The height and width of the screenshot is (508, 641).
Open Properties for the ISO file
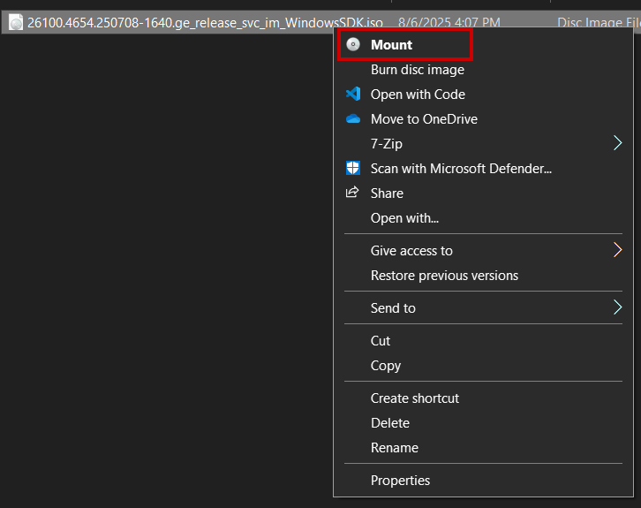point(400,481)
